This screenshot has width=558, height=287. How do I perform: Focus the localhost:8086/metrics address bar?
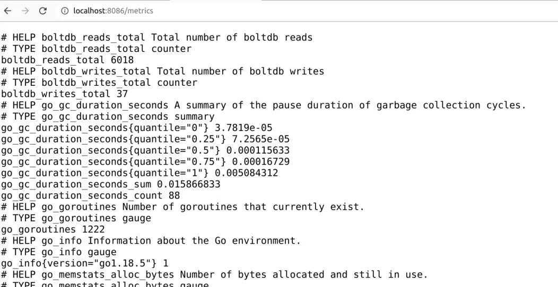pos(113,11)
